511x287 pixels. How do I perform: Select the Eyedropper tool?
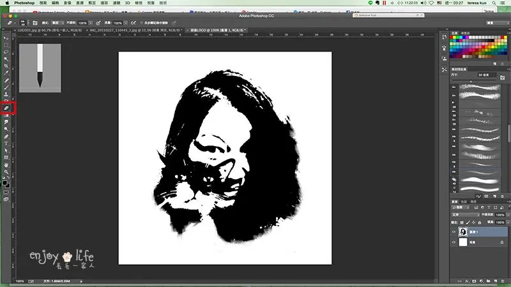coord(6,73)
